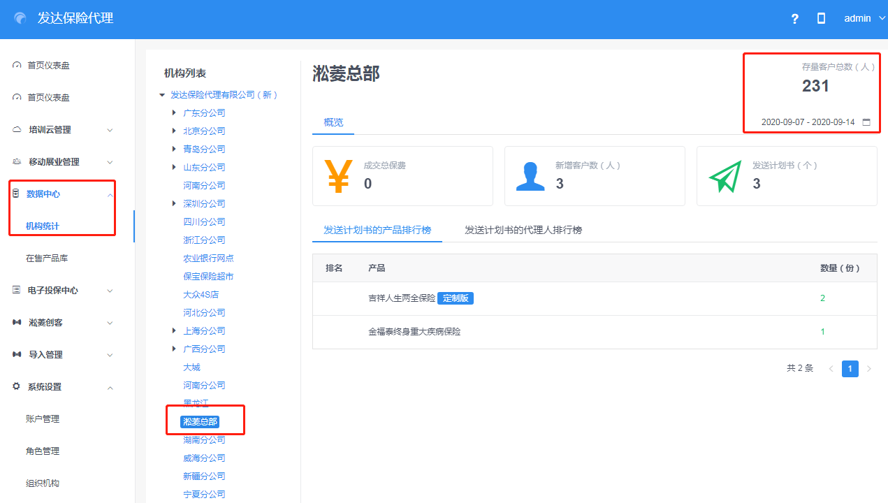888x503 pixels.
Task: Open the admin user dropdown
Action: [x=865, y=19]
